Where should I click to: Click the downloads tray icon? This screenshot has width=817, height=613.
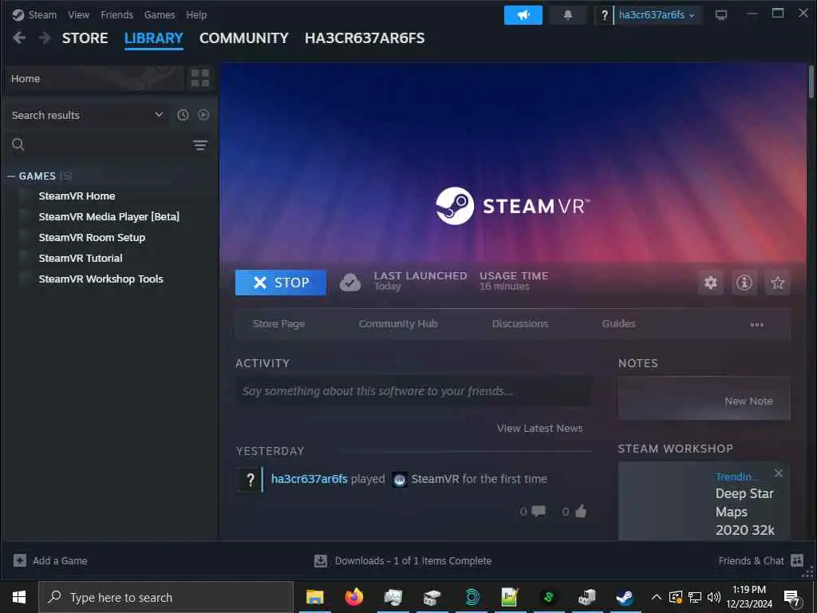click(321, 560)
